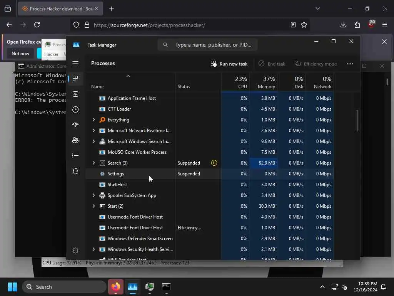This screenshot has height=296, width=394.
Task: Show hidden system tray icons
Action: [x=322, y=287]
